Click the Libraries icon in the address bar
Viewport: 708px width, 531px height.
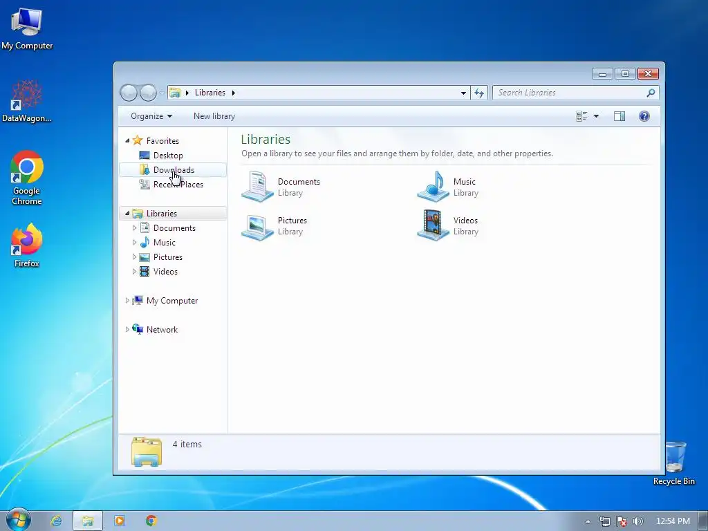pos(175,93)
